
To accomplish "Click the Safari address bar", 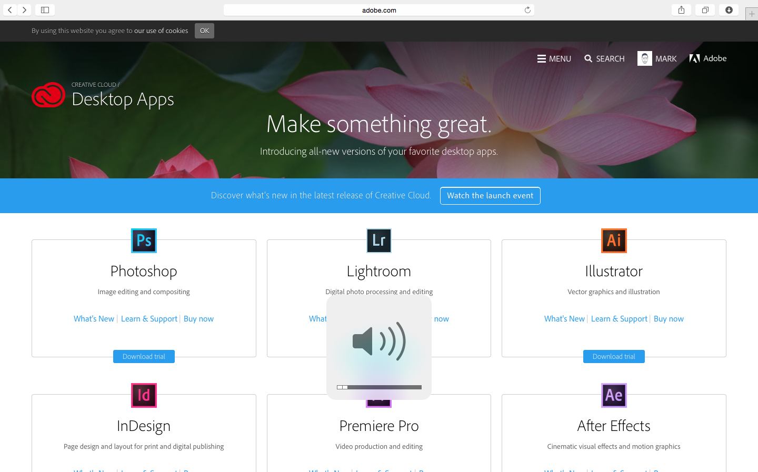I will coord(378,9).
